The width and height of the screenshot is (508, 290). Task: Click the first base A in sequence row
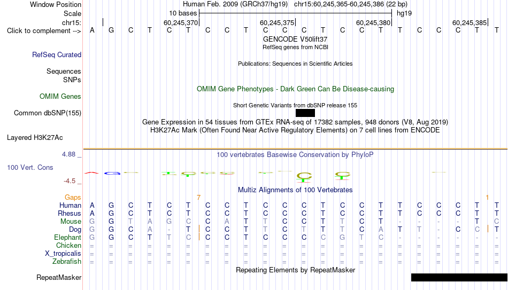pyautogui.click(x=93, y=30)
